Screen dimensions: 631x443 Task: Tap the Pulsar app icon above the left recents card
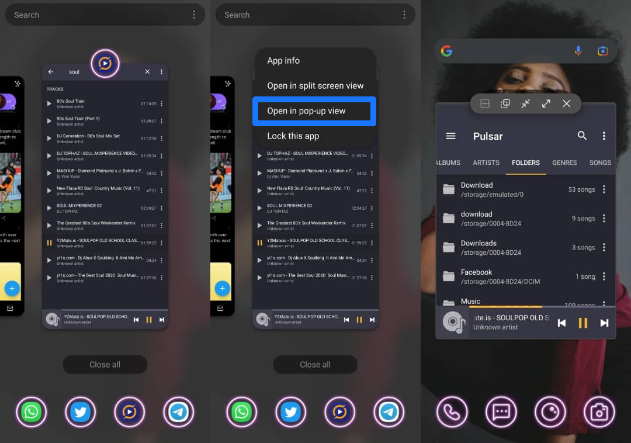(105, 64)
